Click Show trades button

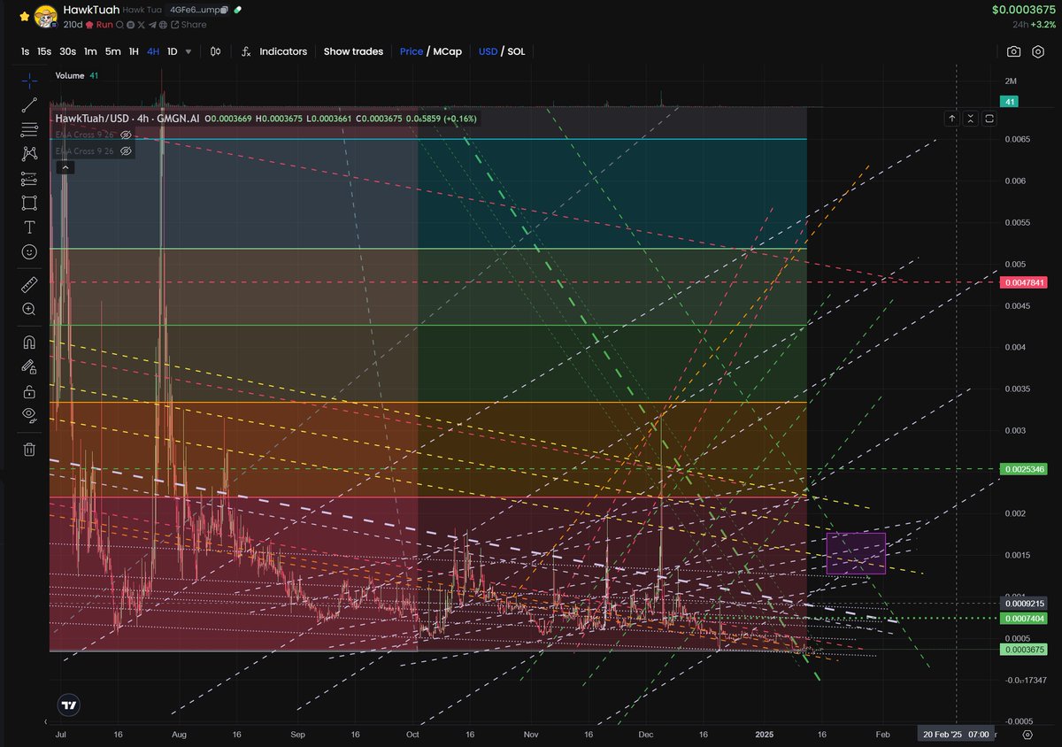(353, 51)
